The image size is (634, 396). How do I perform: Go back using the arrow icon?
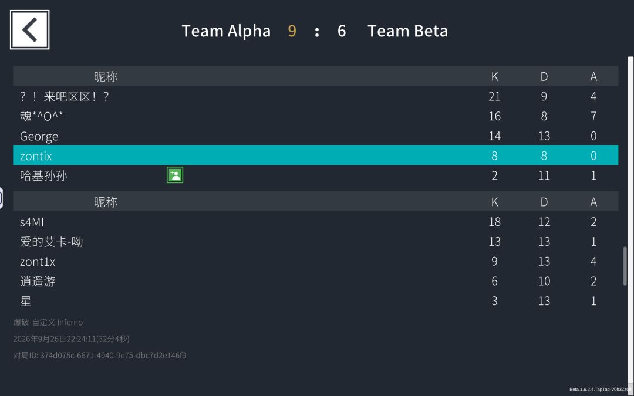pyautogui.click(x=29, y=30)
